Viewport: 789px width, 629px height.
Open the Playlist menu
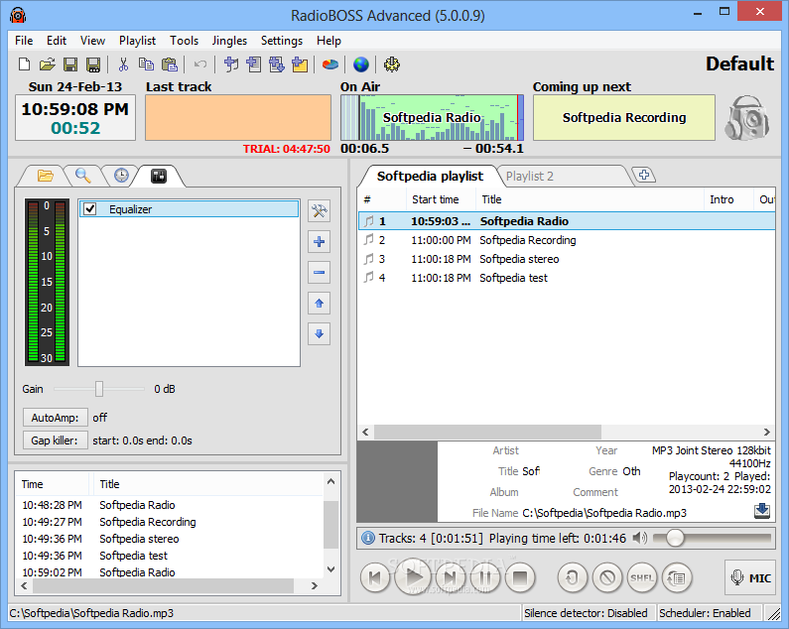tap(137, 41)
